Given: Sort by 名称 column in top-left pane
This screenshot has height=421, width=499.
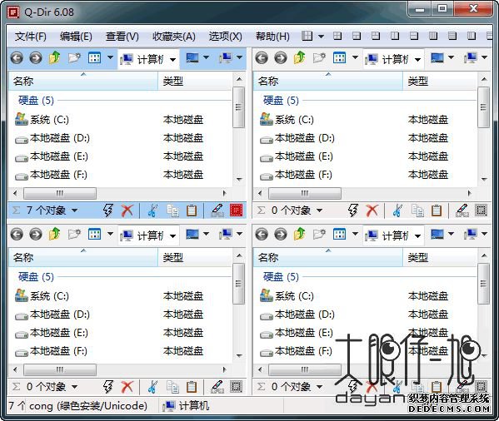Looking at the screenshot, I should [x=83, y=82].
